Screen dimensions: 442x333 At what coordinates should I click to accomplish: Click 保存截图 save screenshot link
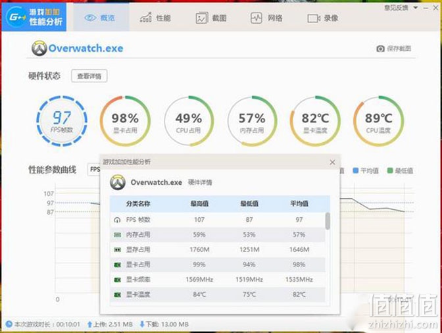(399, 49)
